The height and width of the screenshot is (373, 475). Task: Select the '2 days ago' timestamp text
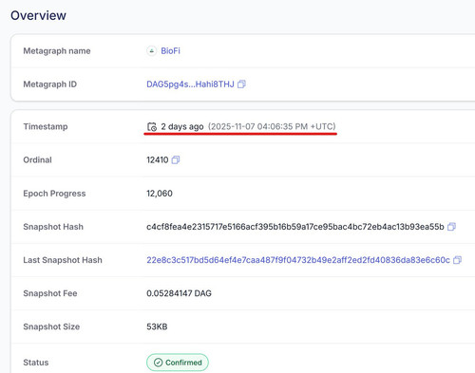[182, 126]
